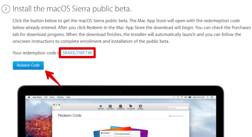252x137 pixels.
Task: Click the Apple logo in menu bar
Action: [29, 97]
